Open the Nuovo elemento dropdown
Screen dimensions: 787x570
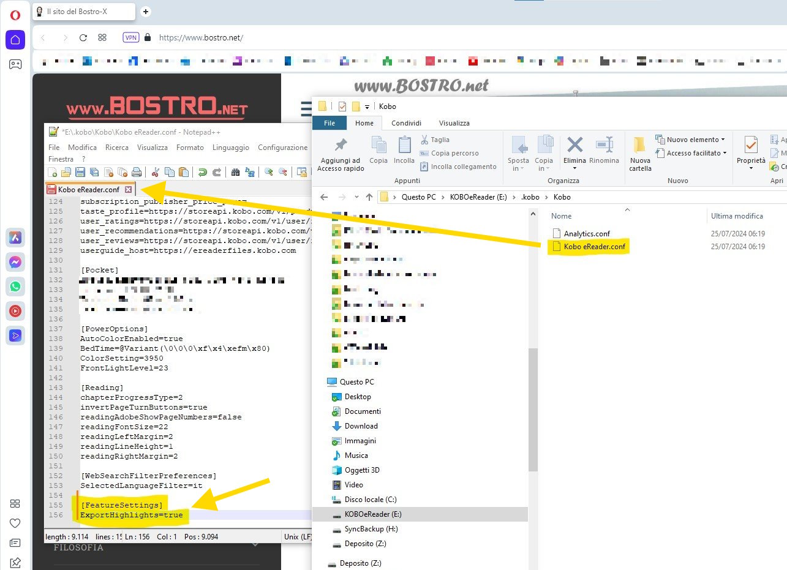pyautogui.click(x=690, y=140)
